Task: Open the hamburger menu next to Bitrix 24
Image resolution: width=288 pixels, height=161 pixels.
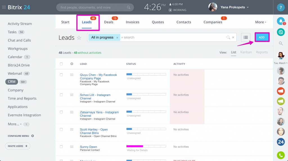Action: point(4,7)
